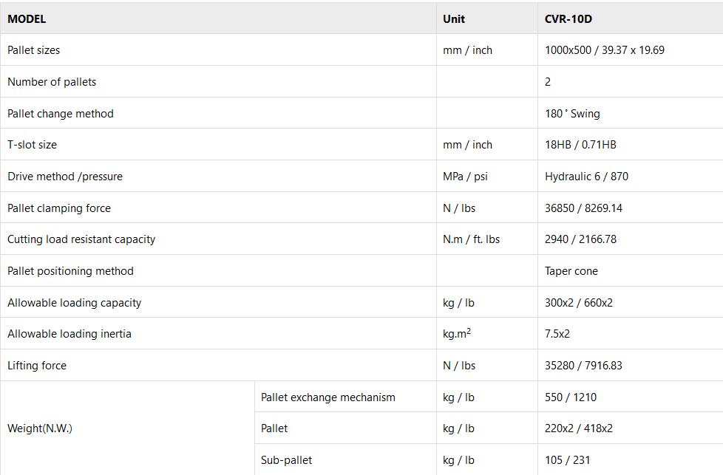Click the Sub-pallet weight label
The image size is (723, 475).
(286, 460)
